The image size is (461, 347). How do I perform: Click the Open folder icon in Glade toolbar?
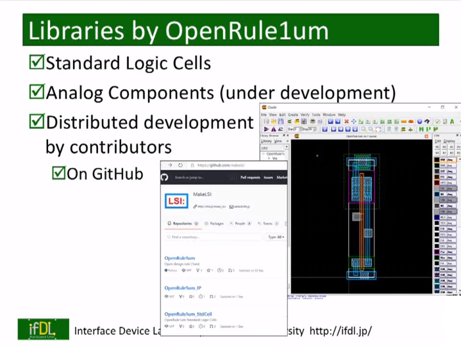tap(273, 121)
